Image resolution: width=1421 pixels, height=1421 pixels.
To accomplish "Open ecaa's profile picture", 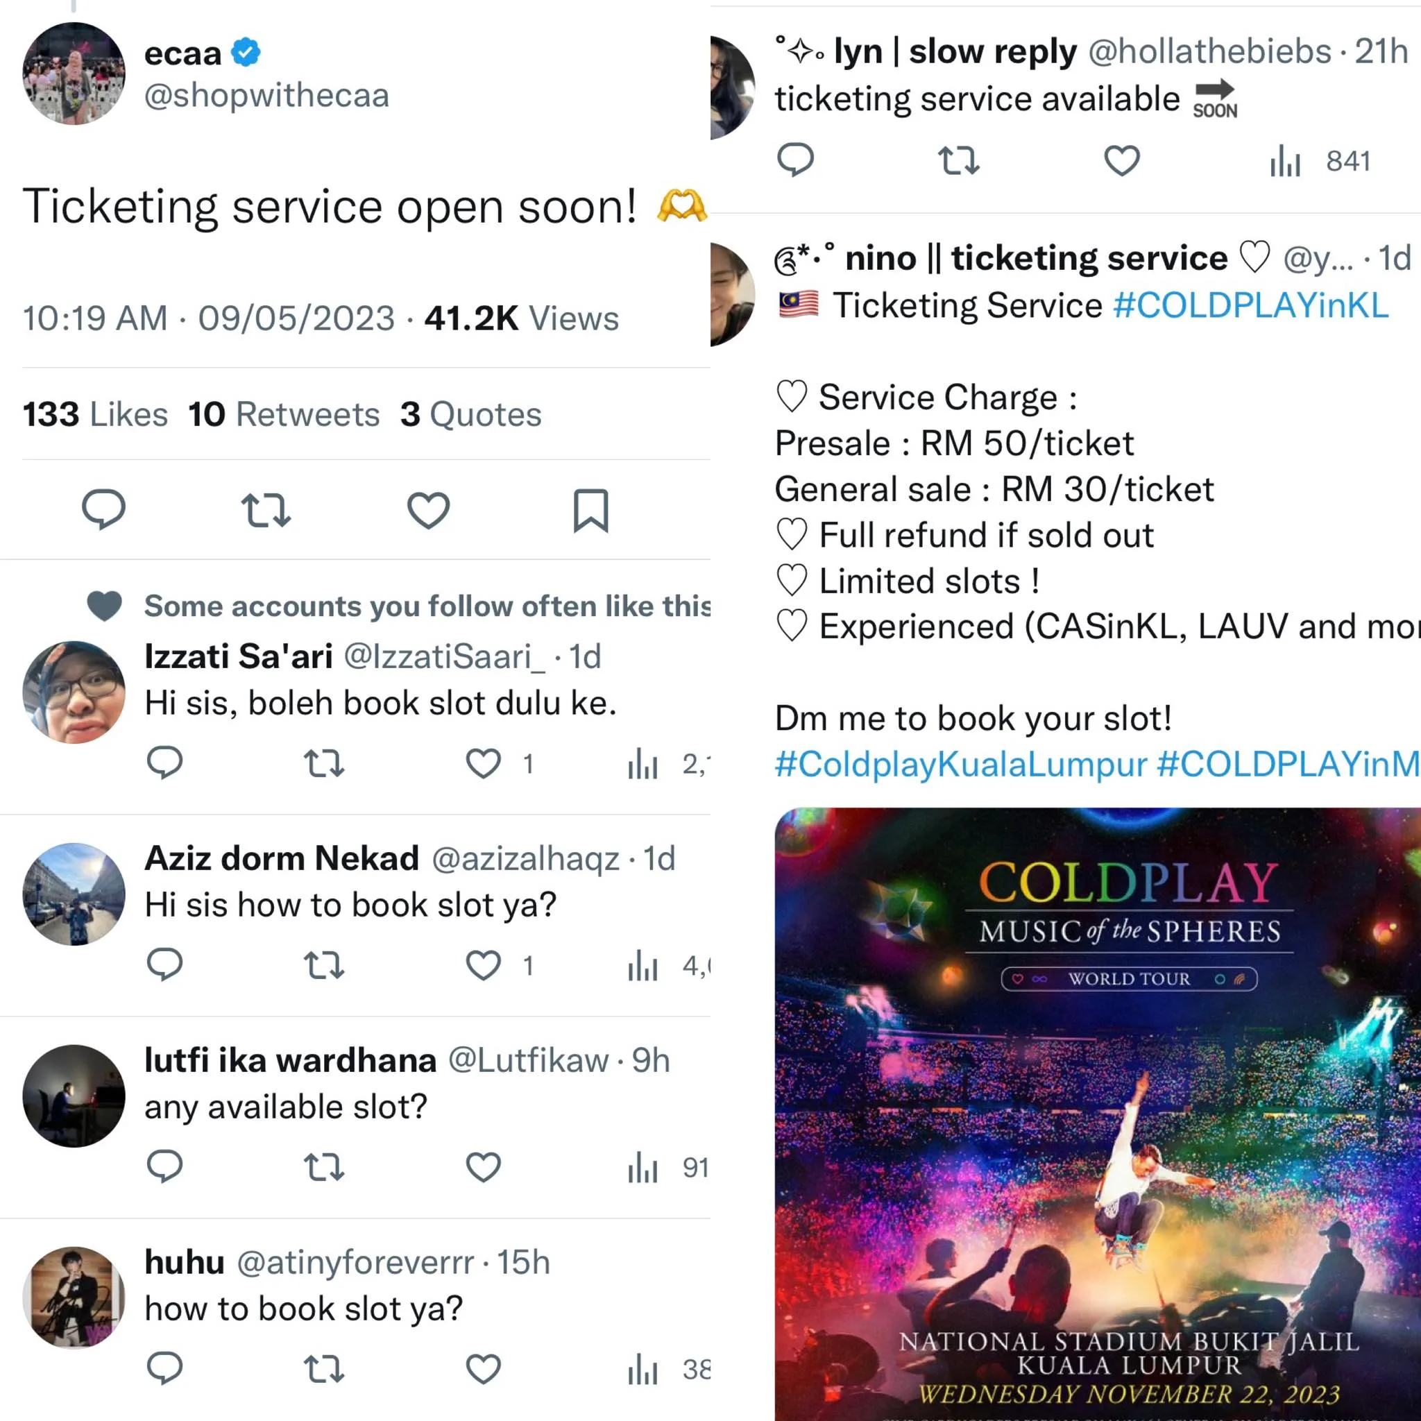I will pyautogui.click(x=74, y=74).
